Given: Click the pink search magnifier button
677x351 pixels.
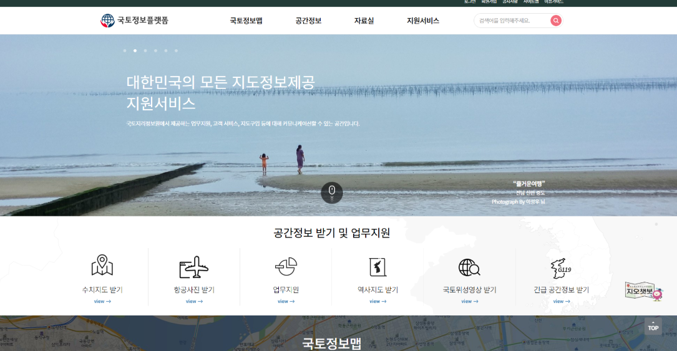Looking at the screenshot, I should [555, 21].
